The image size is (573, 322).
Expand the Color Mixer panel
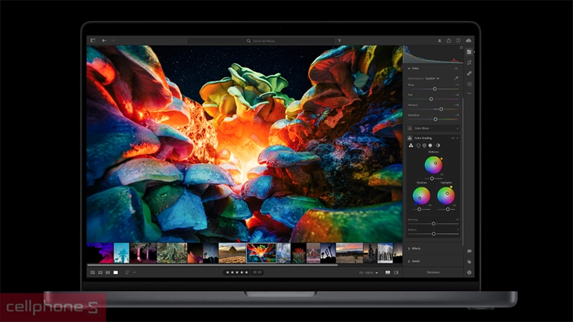(x=433, y=129)
